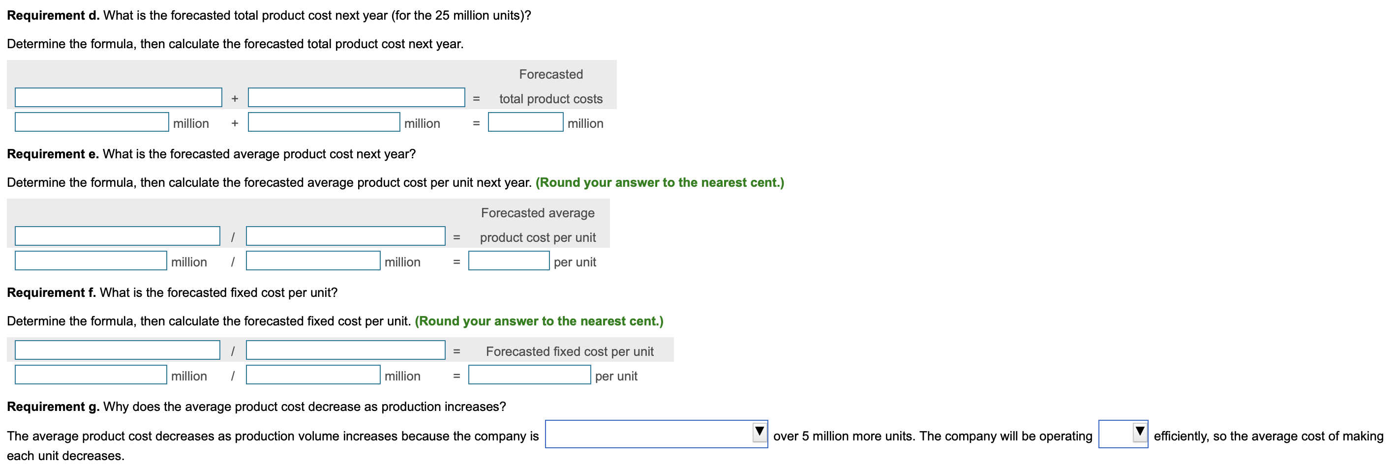1397x465 pixels.
Task: Click second million amount field in Requirement d
Action: pos(324,122)
